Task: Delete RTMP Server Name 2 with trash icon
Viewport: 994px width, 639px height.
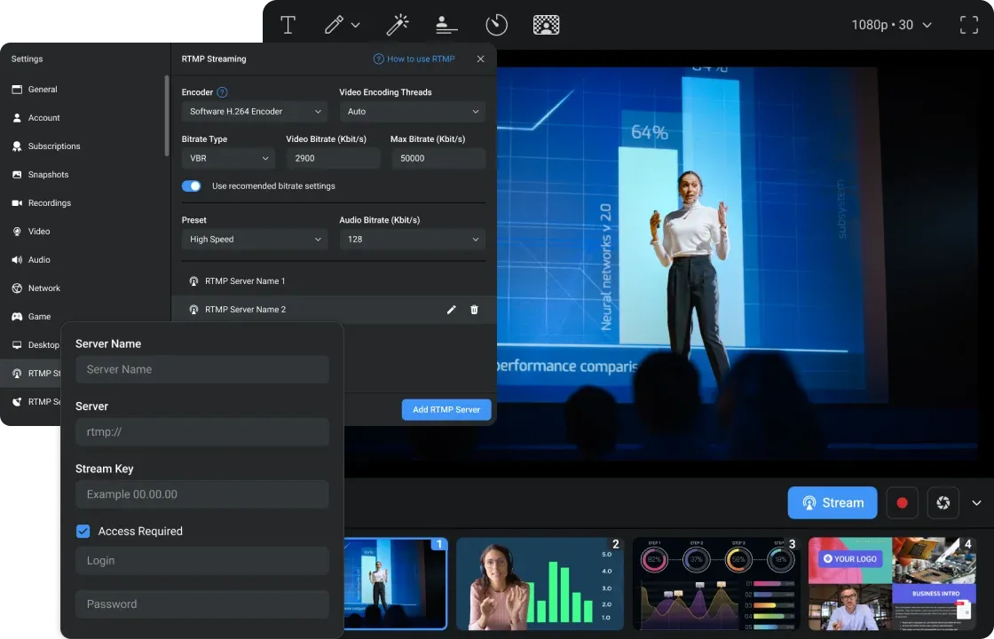Action: 474,310
